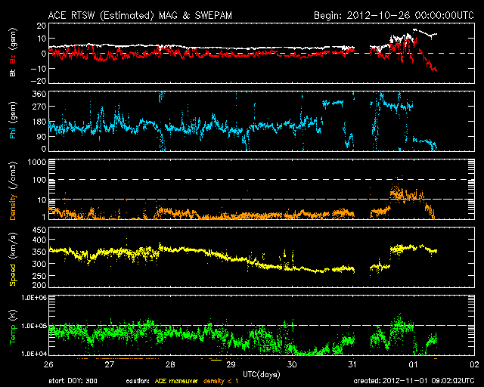Click day "26" on the time axis

pyautogui.click(x=48, y=364)
